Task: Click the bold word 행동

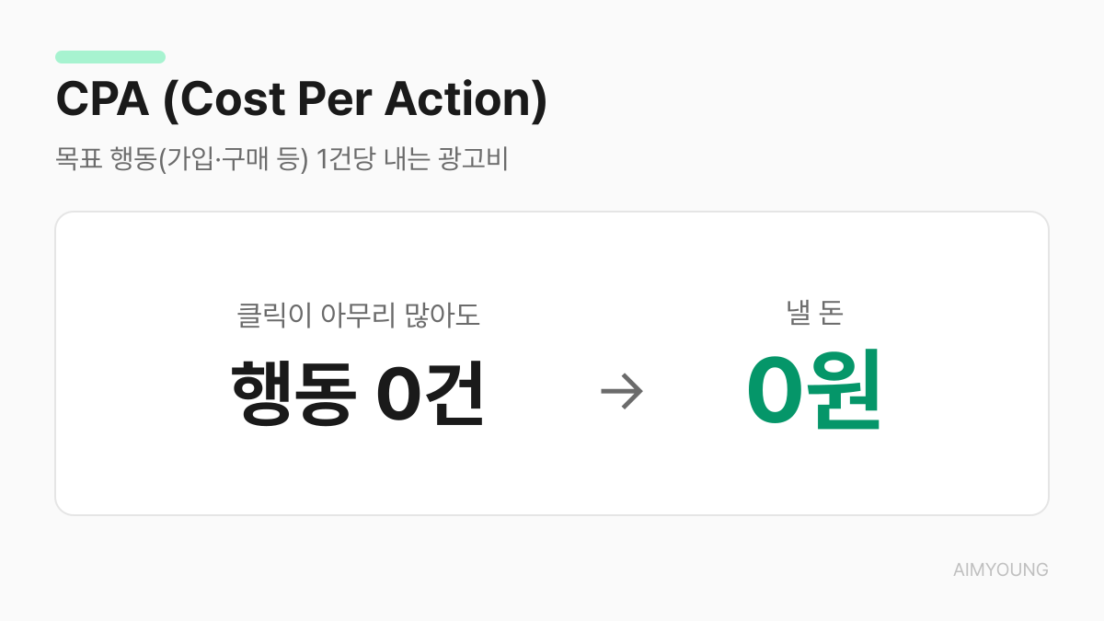Action: (293, 393)
